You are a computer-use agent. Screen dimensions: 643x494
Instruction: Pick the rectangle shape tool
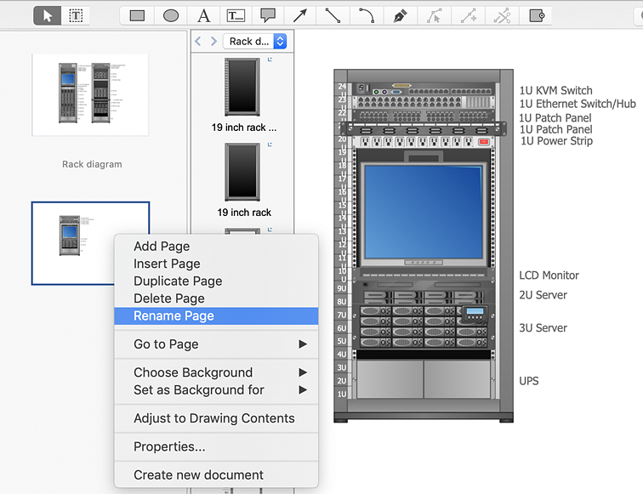click(x=137, y=15)
